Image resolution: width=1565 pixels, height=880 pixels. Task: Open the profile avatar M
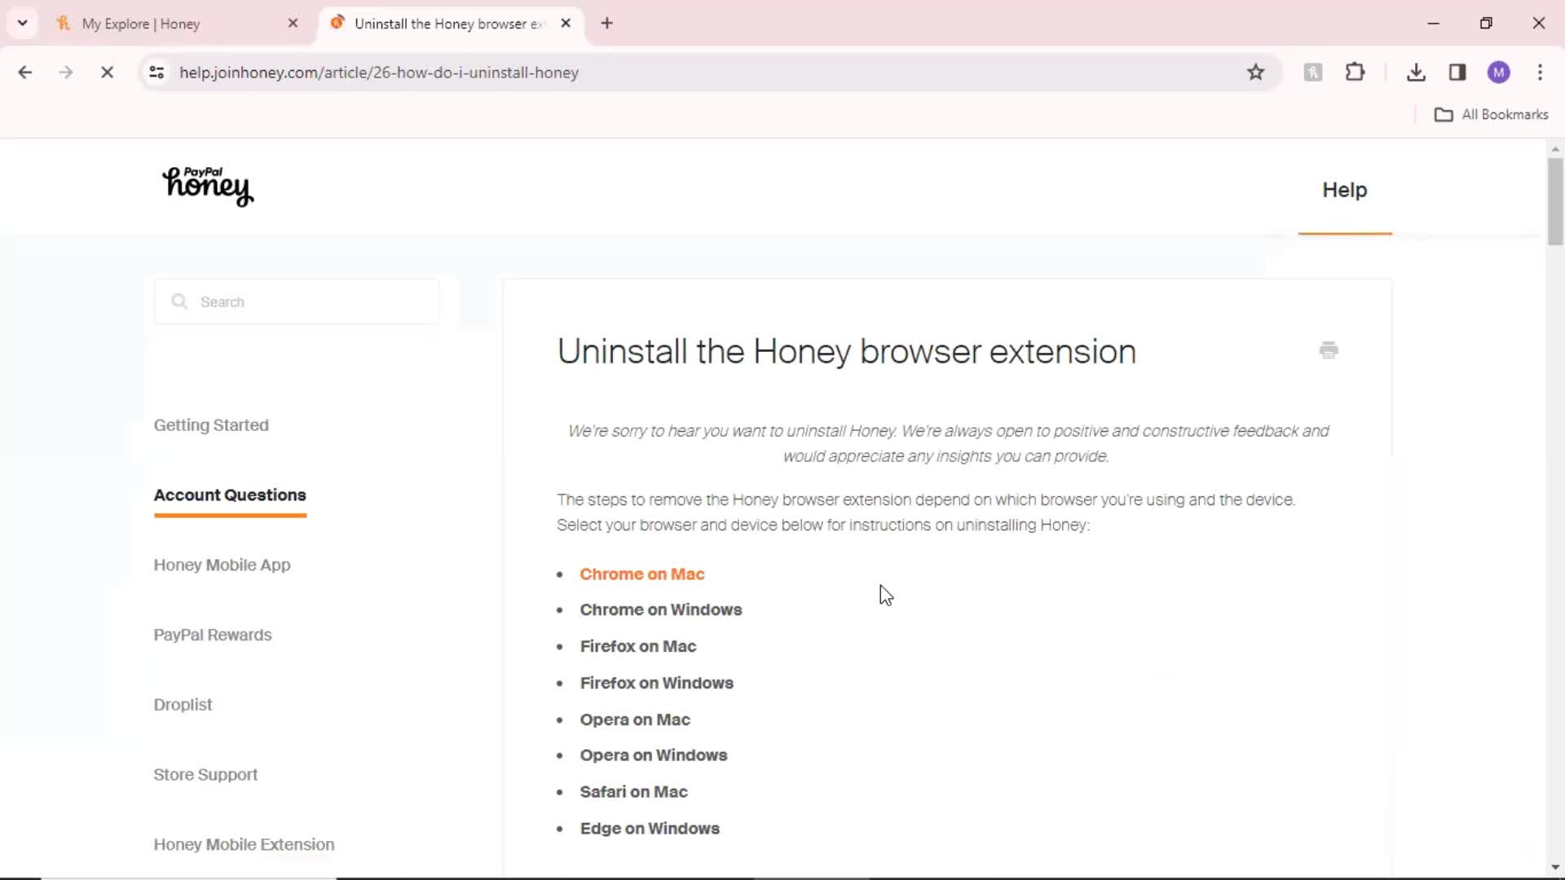click(x=1498, y=73)
